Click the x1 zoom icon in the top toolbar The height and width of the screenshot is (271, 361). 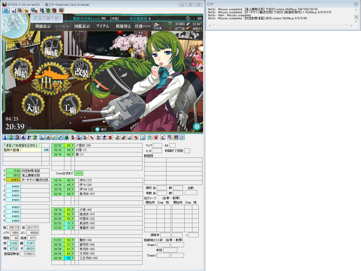(14, 11)
